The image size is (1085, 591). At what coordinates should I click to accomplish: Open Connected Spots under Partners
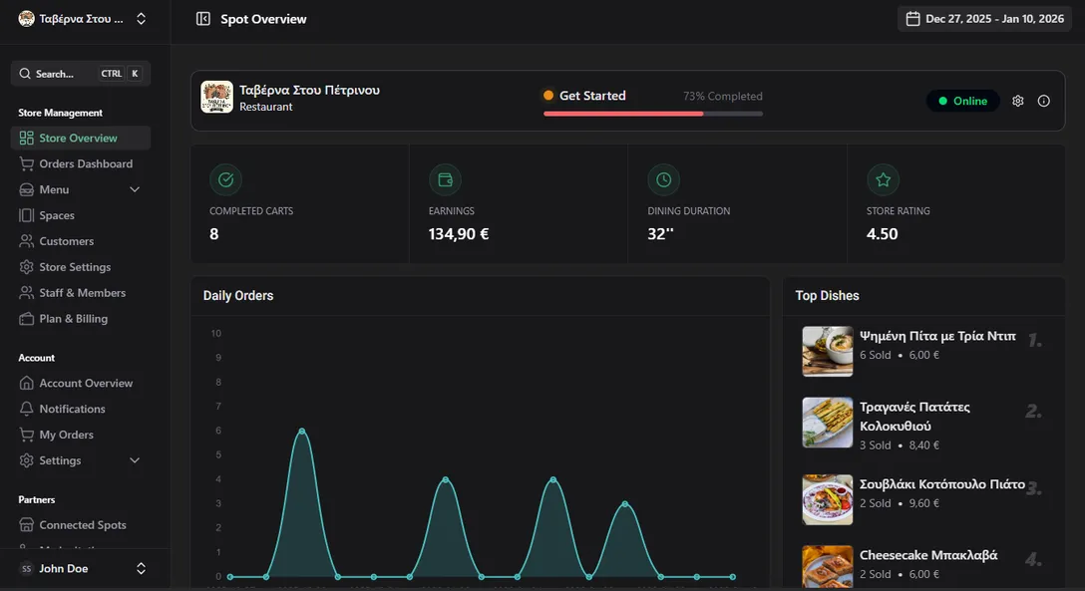tap(25, 523)
